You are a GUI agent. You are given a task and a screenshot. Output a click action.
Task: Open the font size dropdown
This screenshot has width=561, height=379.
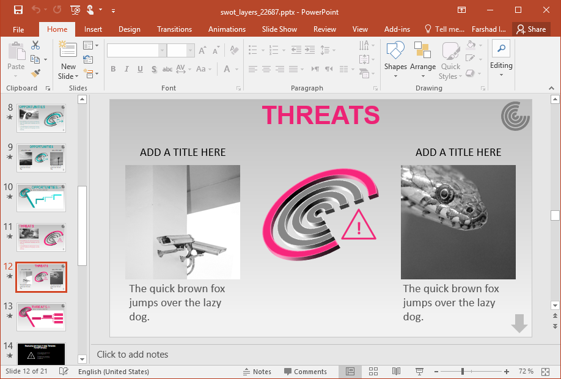pyautogui.click(x=191, y=51)
